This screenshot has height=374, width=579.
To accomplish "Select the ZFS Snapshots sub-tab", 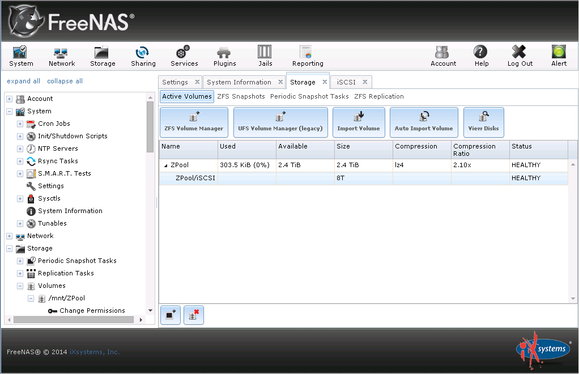I will tap(241, 96).
